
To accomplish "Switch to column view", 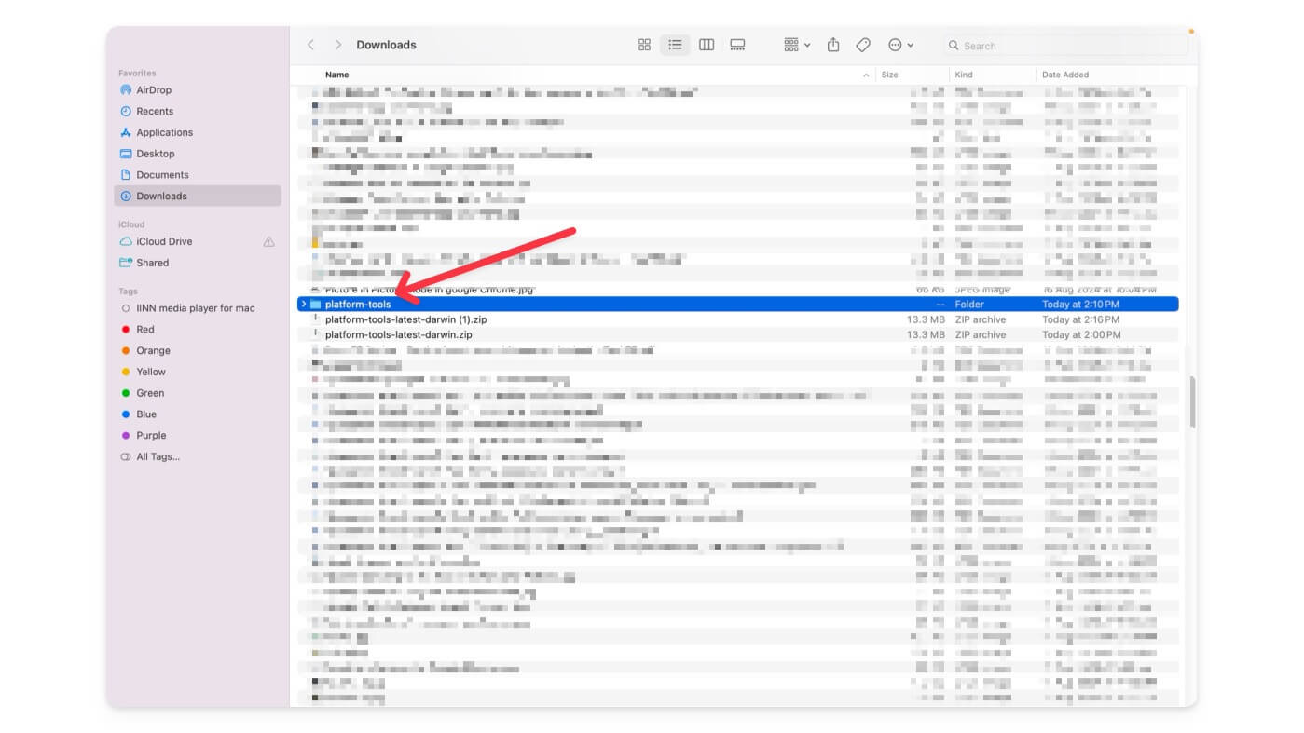I will click(707, 45).
